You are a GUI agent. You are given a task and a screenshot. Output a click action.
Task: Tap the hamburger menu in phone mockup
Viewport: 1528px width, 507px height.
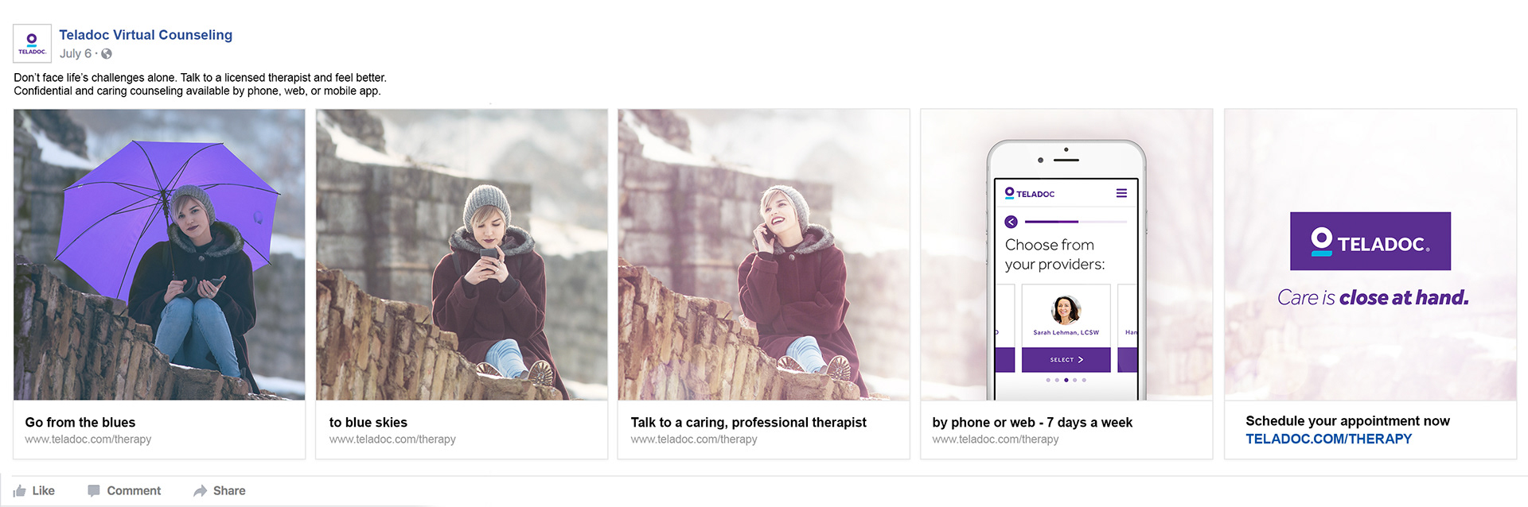click(1121, 193)
